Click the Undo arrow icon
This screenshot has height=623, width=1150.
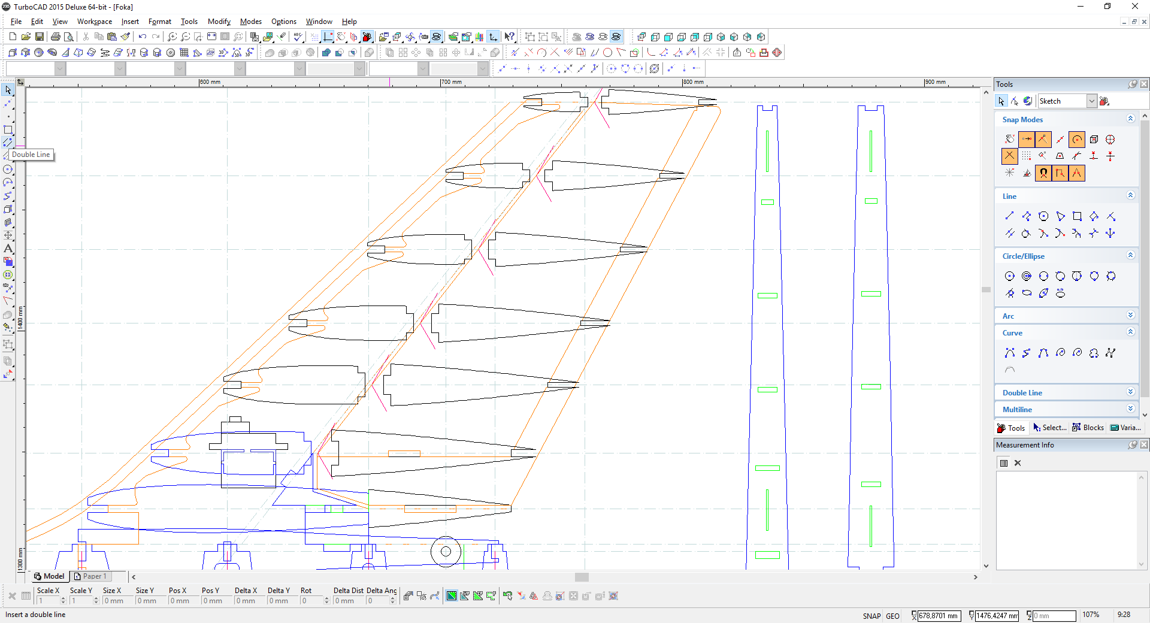142,37
